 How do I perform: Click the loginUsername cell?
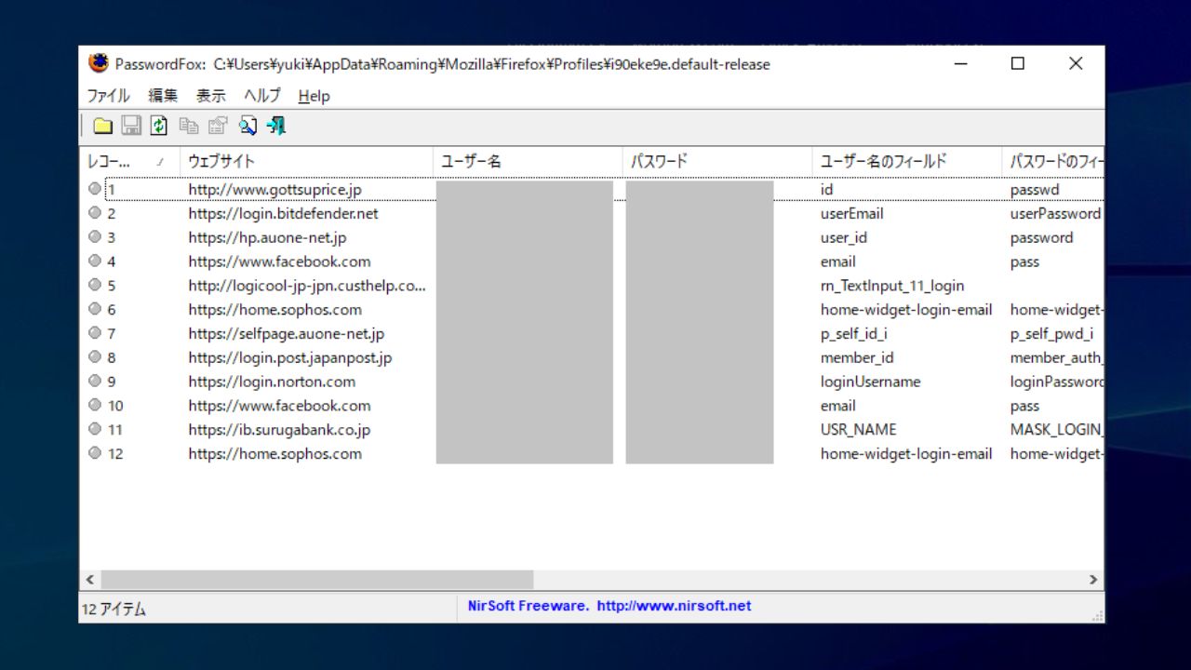tap(870, 382)
